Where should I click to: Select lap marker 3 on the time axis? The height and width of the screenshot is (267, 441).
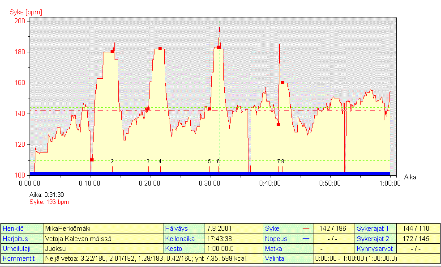coord(148,161)
